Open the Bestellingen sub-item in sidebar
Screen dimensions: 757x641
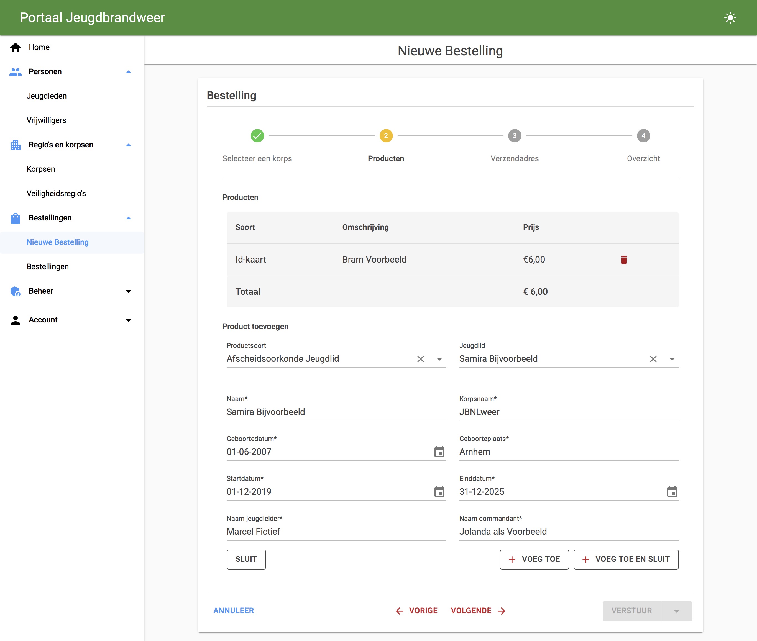(x=48, y=267)
